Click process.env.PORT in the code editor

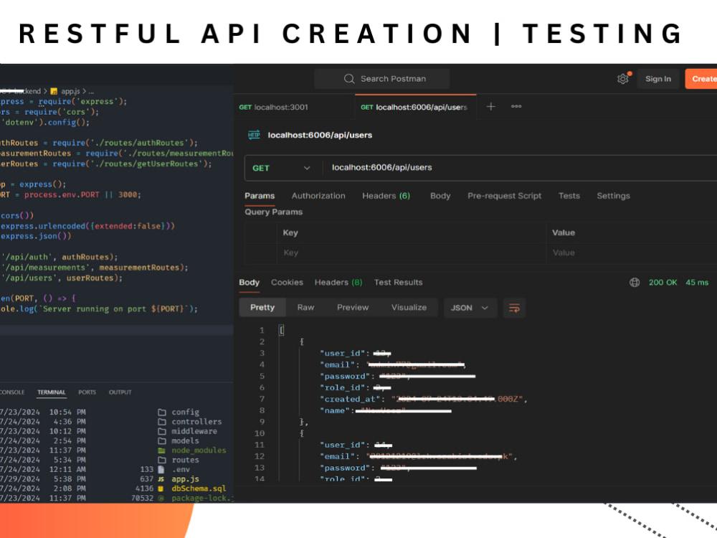(62, 194)
